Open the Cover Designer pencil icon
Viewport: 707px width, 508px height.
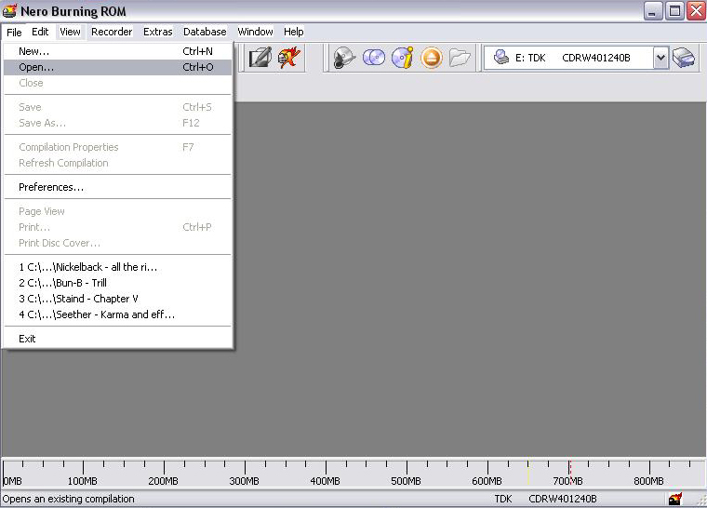pyautogui.click(x=260, y=58)
